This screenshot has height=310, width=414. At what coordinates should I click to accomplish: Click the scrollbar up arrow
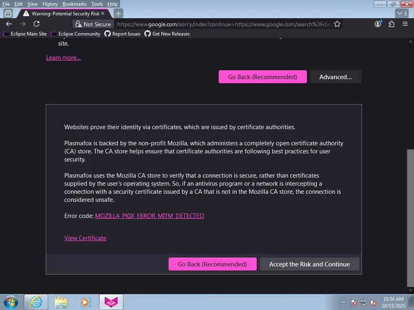coord(410,42)
